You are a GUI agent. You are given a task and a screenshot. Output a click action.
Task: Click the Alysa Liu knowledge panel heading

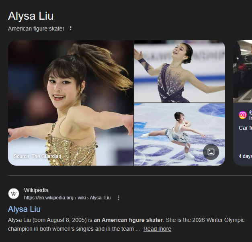coord(31,16)
